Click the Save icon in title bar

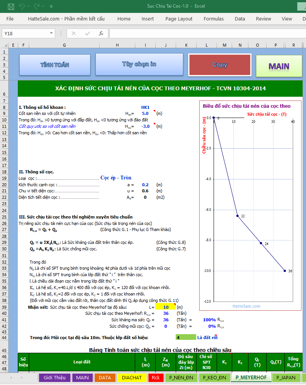(11, 6)
